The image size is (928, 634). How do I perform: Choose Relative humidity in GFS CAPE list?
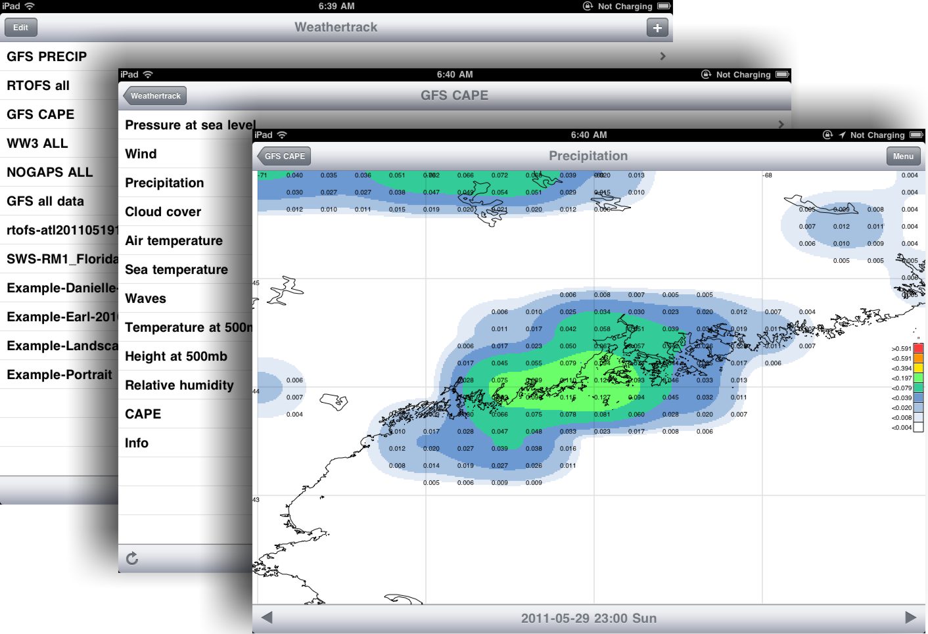pyautogui.click(x=179, y=385)
